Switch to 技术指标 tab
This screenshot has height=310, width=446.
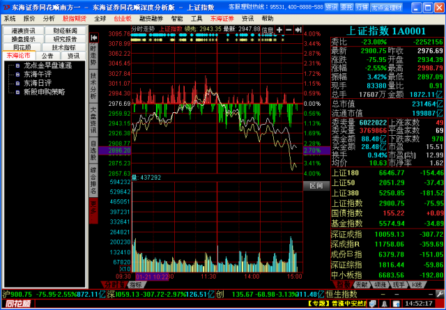[64, 47]
